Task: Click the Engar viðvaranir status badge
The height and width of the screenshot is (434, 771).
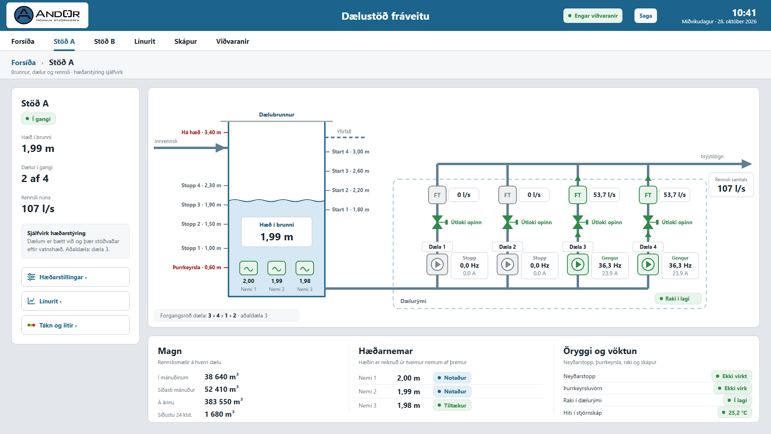Action: coord(593,16)
